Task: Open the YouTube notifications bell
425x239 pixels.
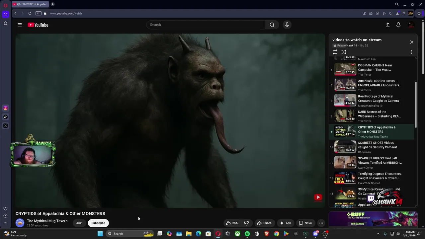Action: pos(398,25)
